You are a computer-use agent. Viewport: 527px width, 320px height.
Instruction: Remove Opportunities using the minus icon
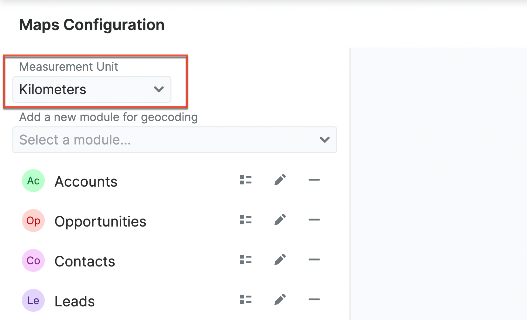(314, 220)
